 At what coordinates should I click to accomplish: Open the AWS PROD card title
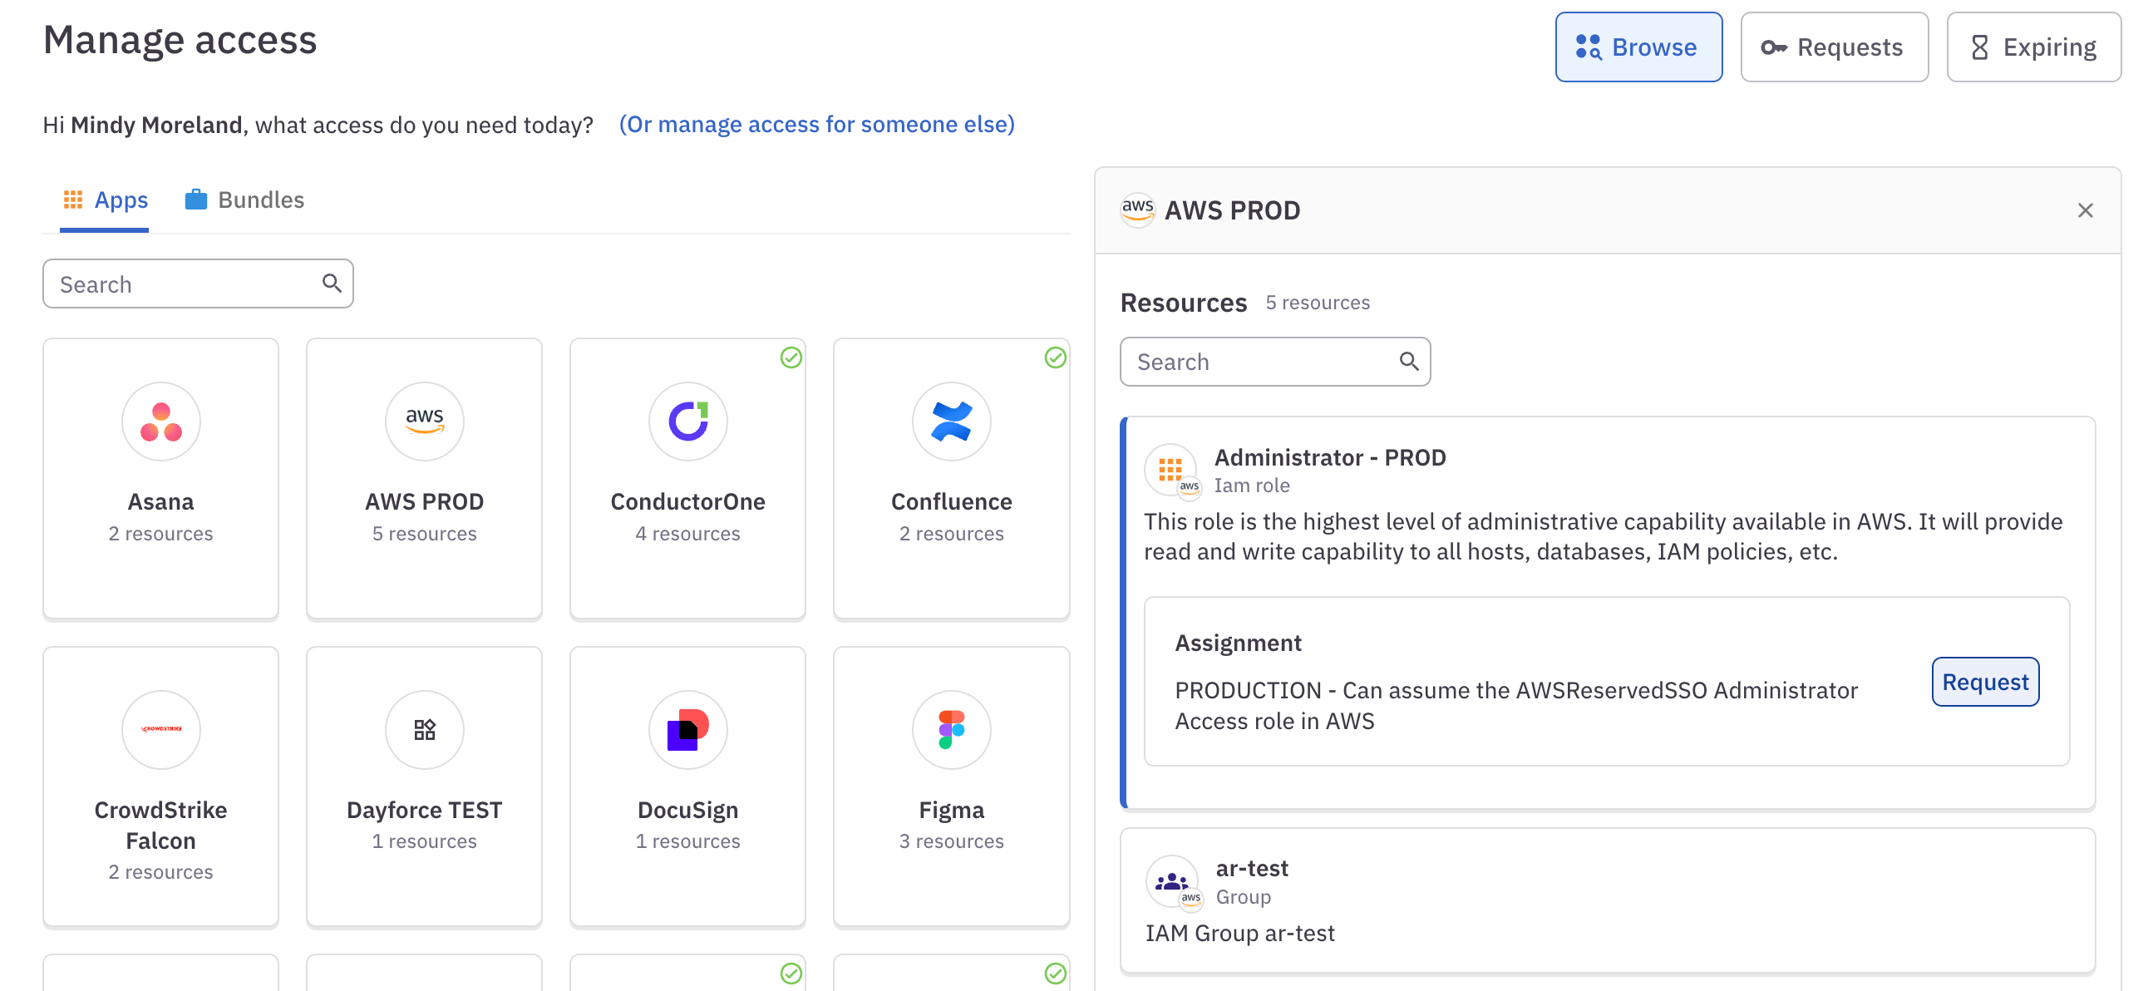pyautogui.click(x=424, y=501)
